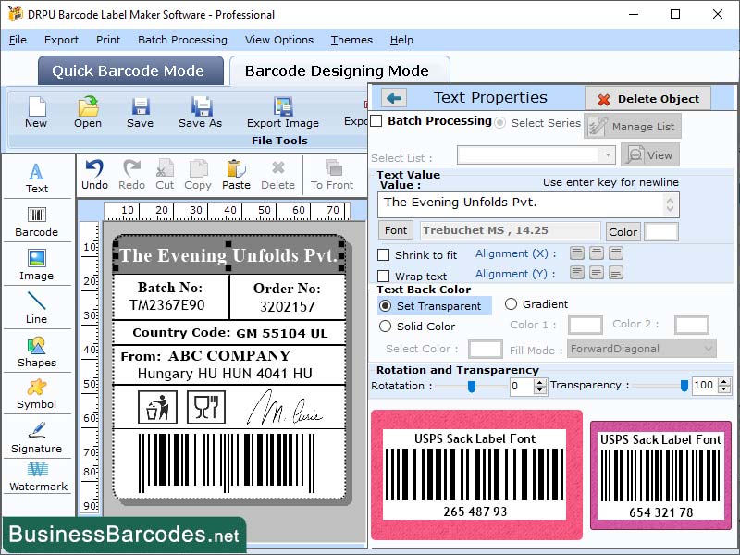Select the Gradient radio button
This screenshot has width=740, height=555.
tap(512, 304)
